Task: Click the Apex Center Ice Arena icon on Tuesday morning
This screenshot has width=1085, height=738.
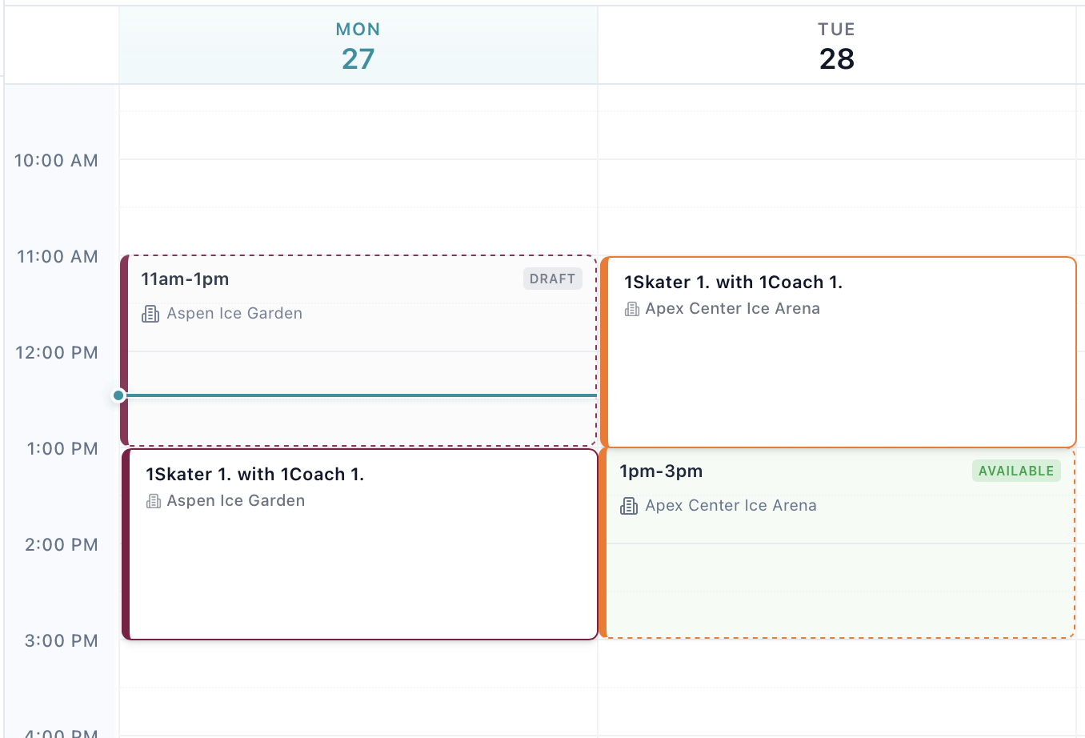Action: [x=633, y=308]
